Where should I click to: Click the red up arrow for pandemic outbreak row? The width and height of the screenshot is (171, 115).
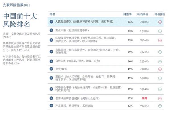pos(160,22)
